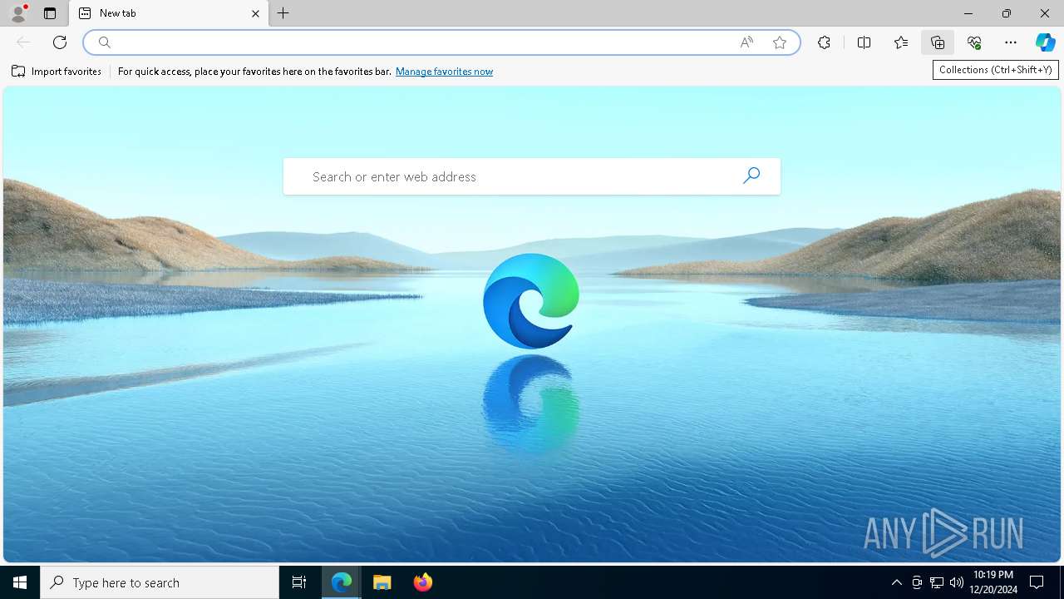Open the Favorites list
This screenshot has width=1064, height=599.
pyautogui.click(x=901, y=42)
